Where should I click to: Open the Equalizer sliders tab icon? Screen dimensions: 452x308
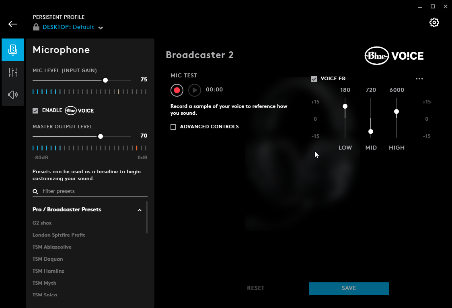[13, 72]
